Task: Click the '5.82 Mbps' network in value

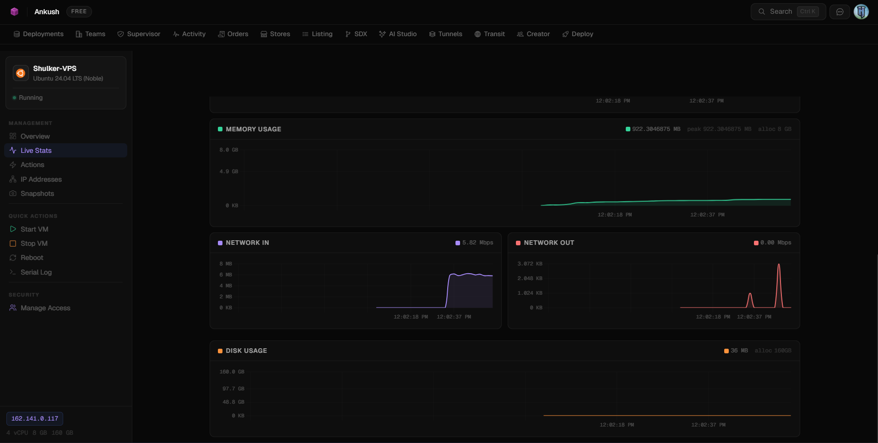Action: coord(477,243)
